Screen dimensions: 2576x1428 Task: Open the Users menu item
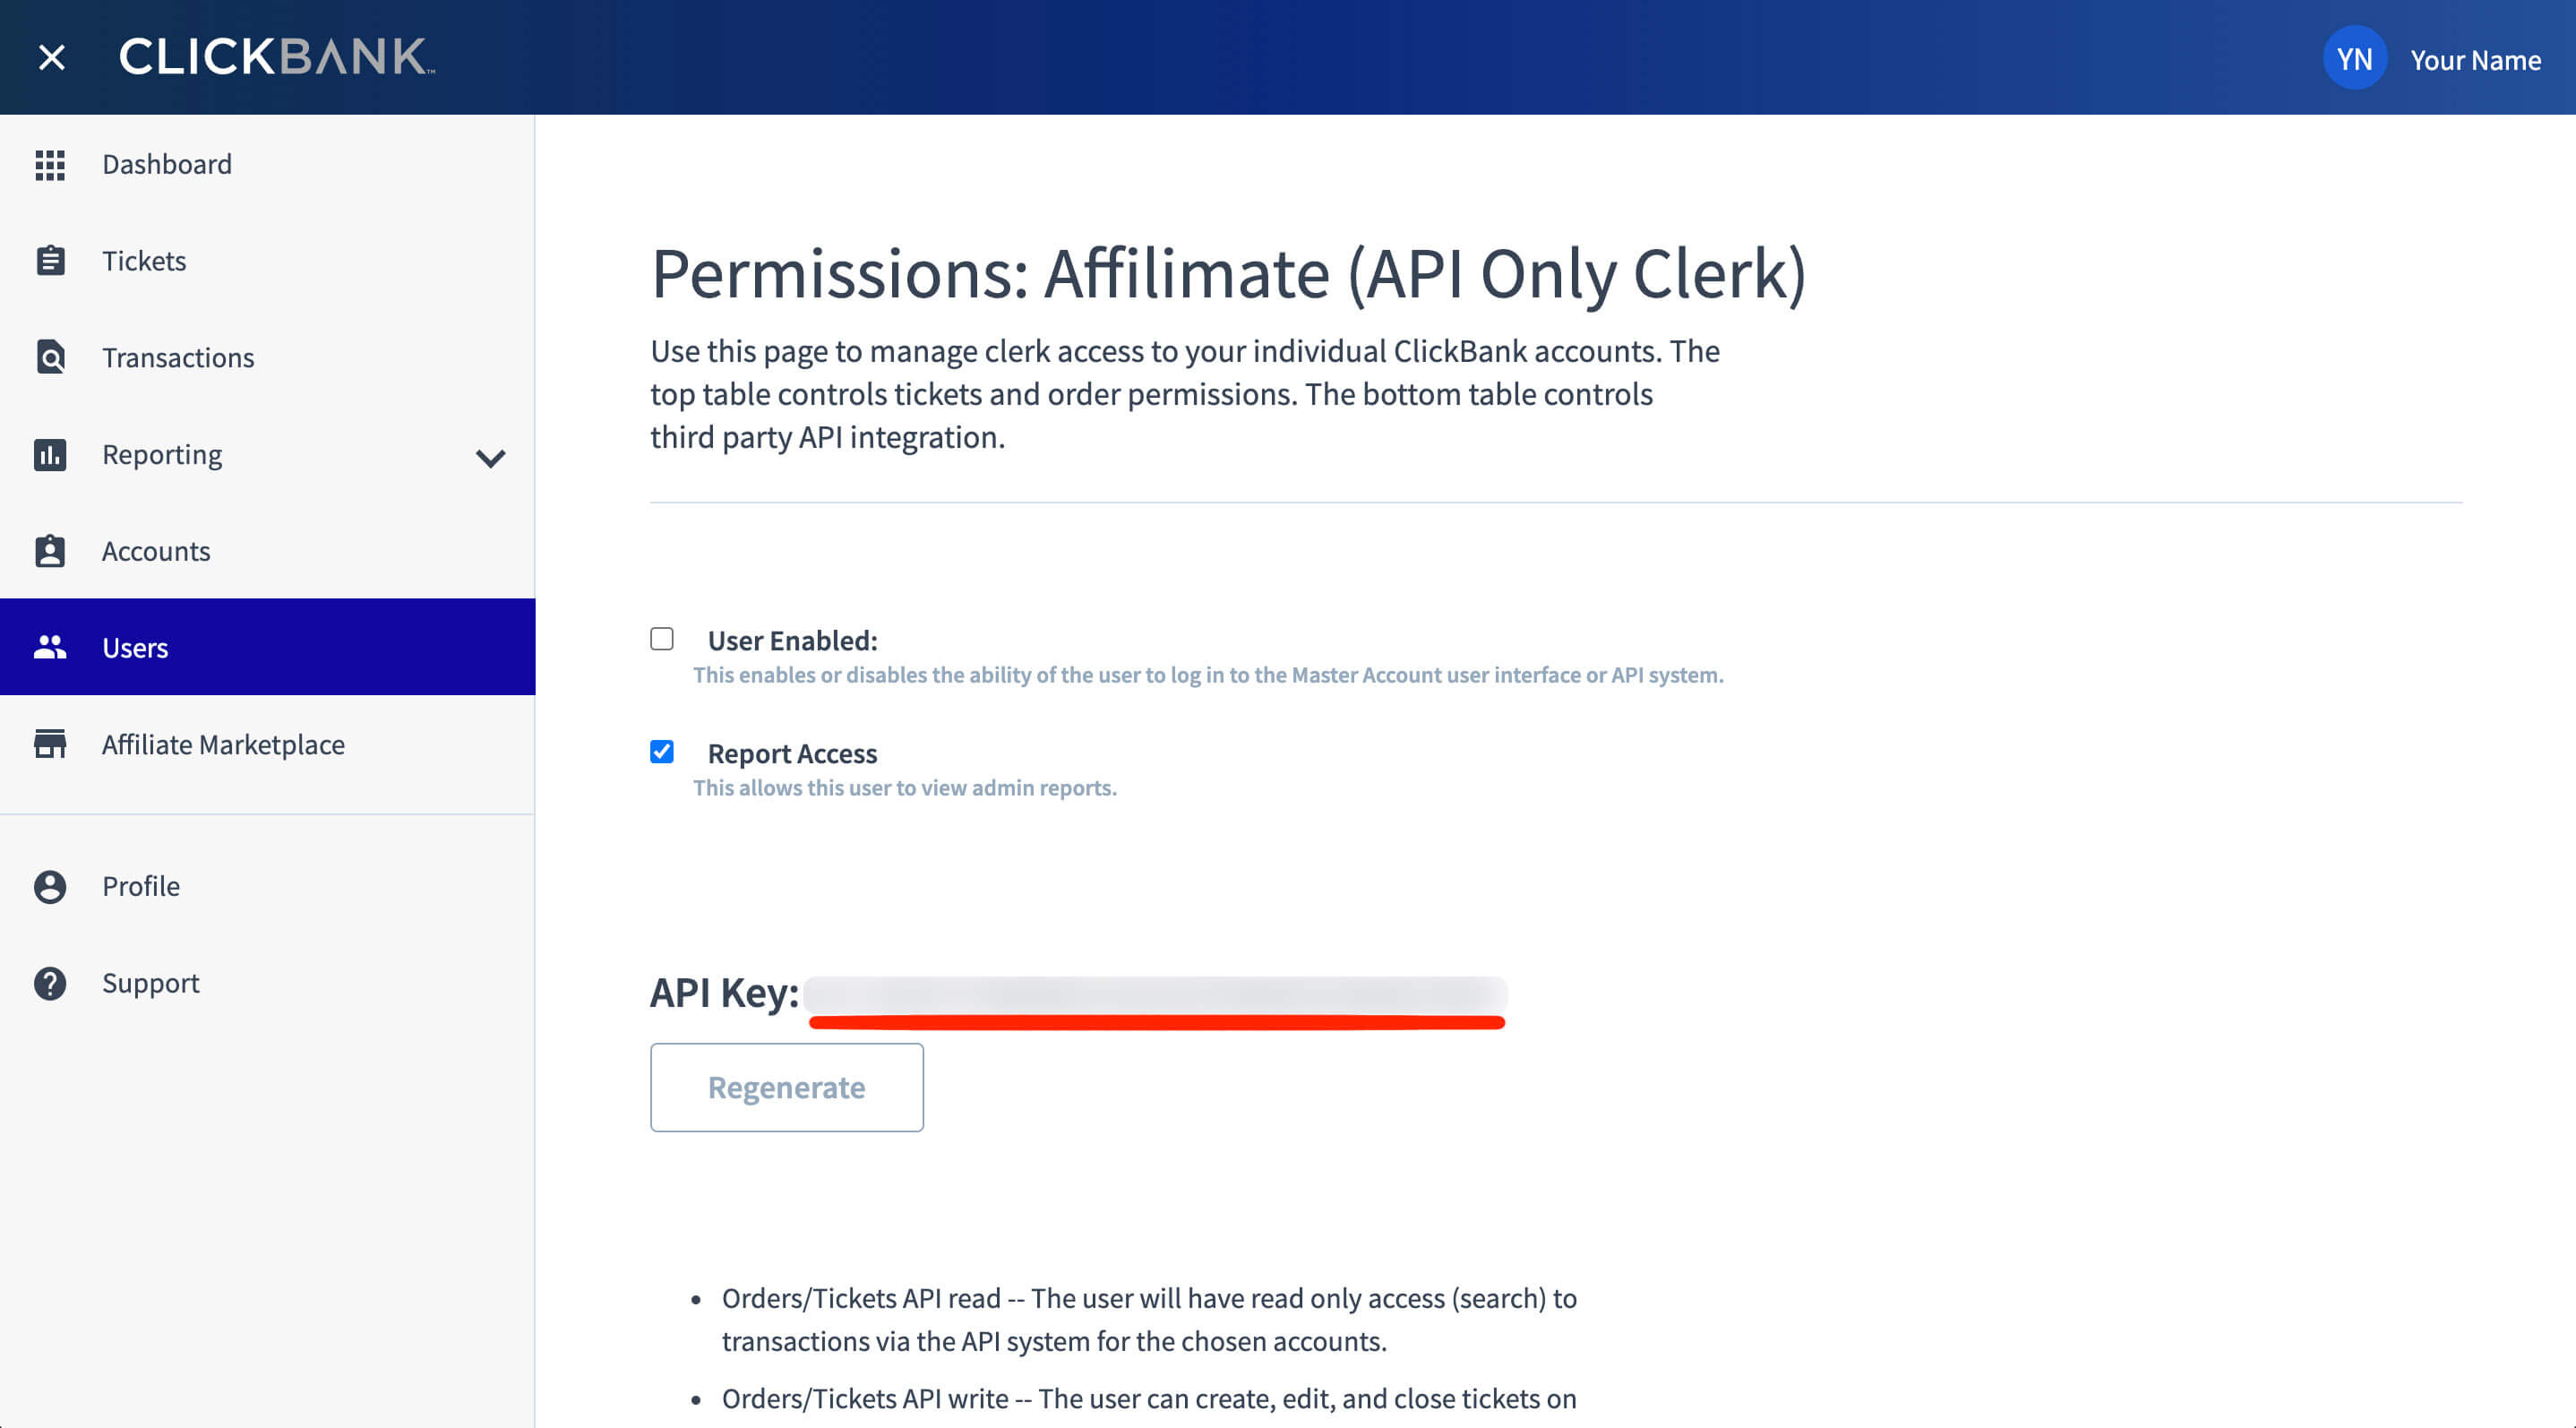[268, 647]
